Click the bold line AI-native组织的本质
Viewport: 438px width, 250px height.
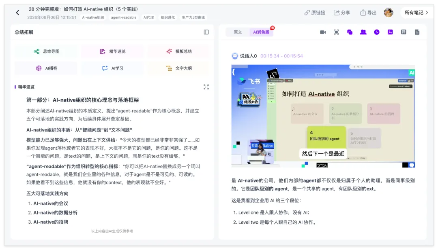[x=79, y=130]
